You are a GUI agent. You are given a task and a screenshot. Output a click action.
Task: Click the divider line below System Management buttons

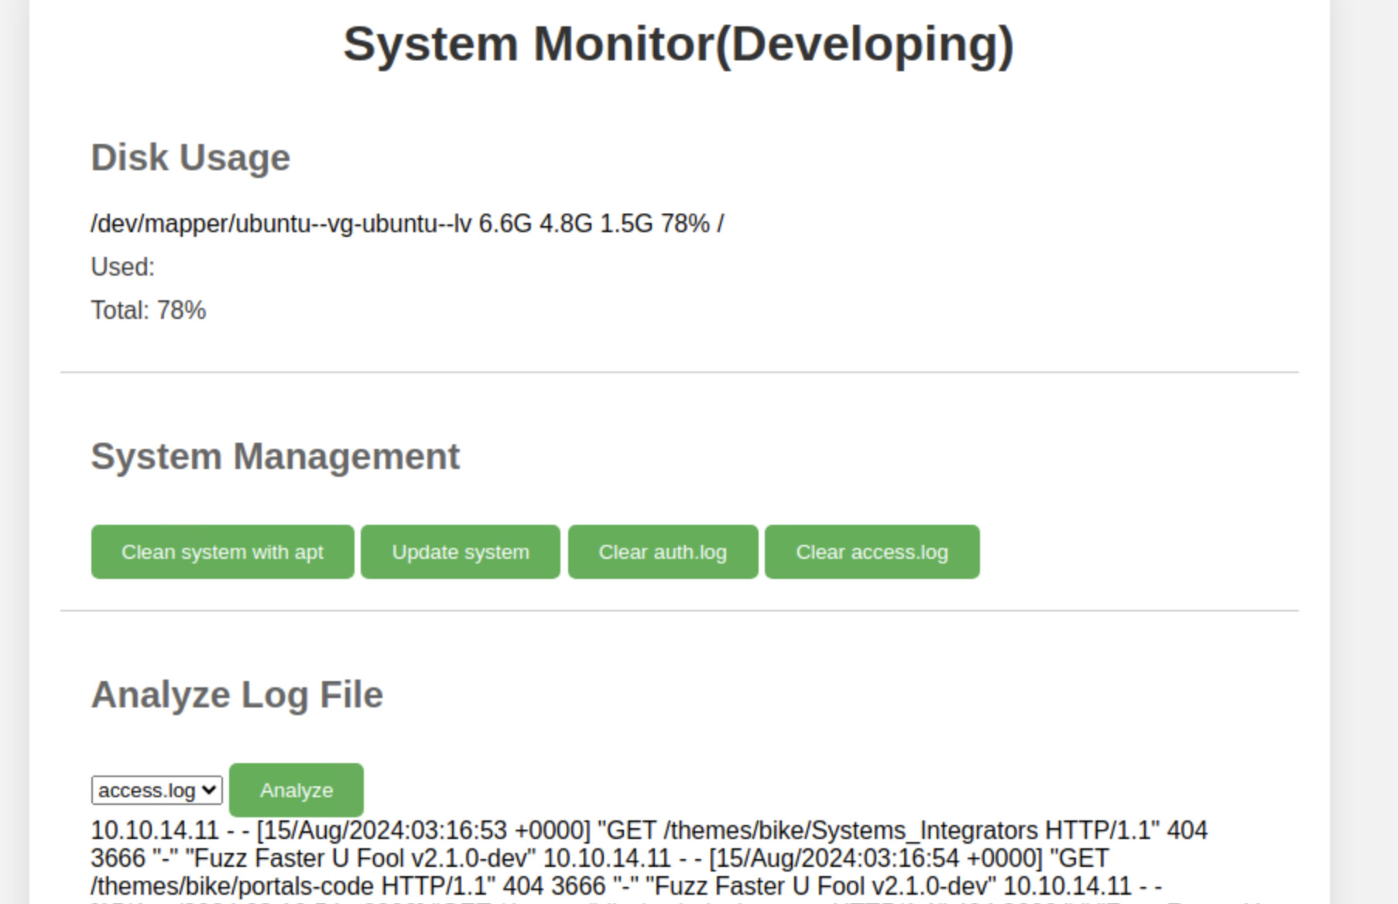point(678,611)
